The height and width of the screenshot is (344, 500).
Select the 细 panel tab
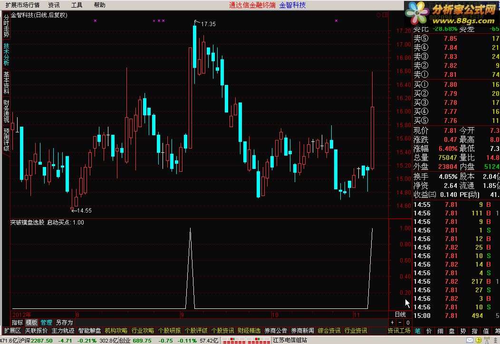coord(441,331)
